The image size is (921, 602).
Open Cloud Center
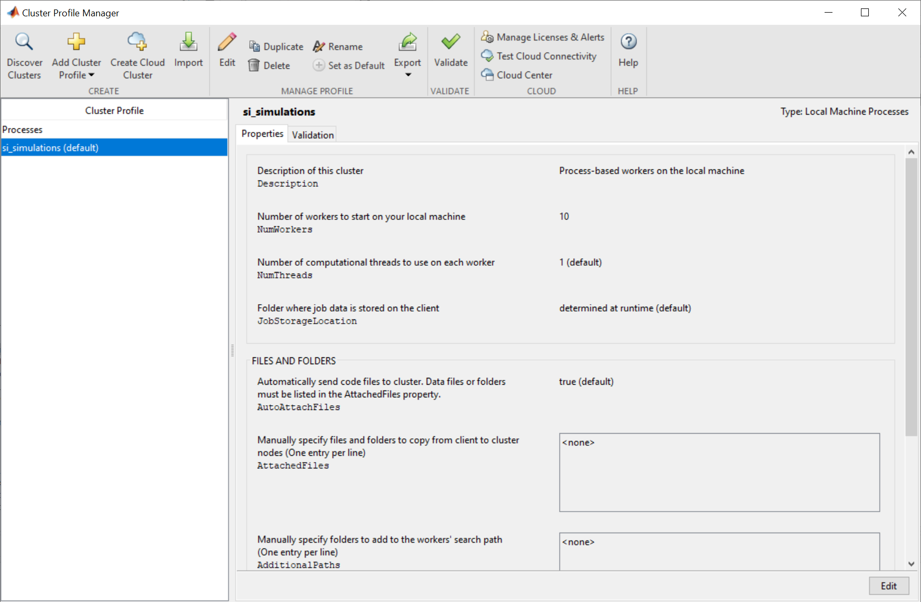[x=517, y=75]
